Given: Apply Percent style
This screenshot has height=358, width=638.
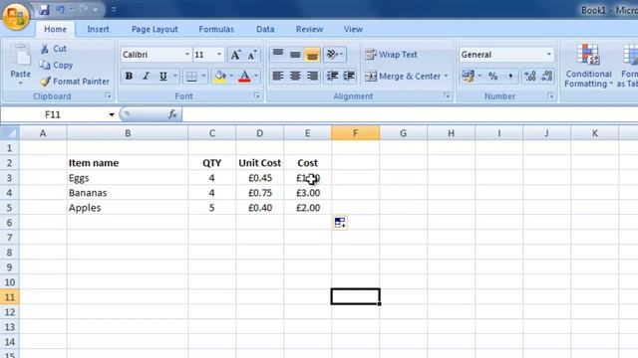Looking at the screenshot, I should (492, 76).
